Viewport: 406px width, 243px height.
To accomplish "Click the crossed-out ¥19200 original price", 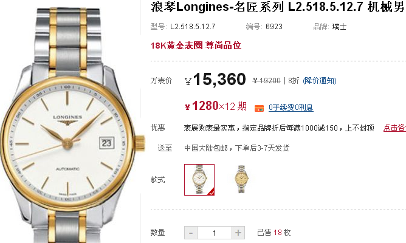I will pyautogui.click(x=267, y=81).
